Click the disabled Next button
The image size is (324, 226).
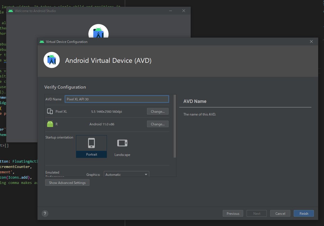[257, 213]
